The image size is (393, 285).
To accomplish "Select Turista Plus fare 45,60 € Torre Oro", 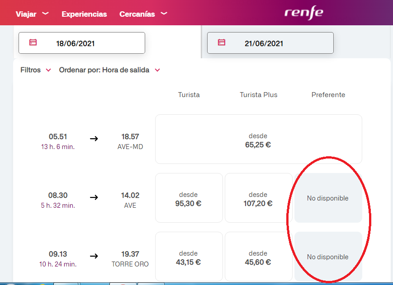I will [259, 257].
